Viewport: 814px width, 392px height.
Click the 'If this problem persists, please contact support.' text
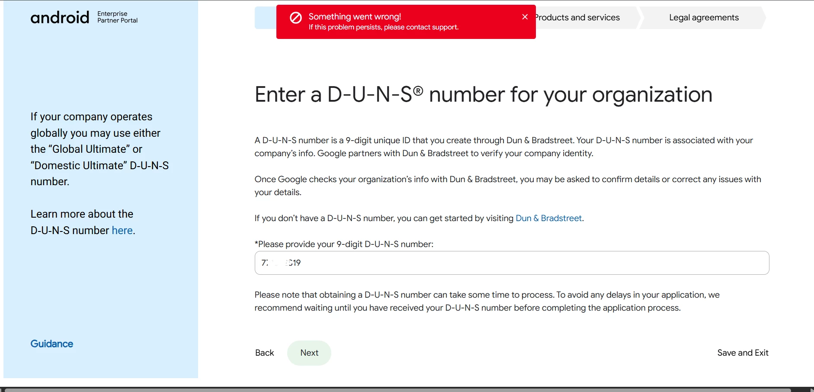click(x=383, y=27)
